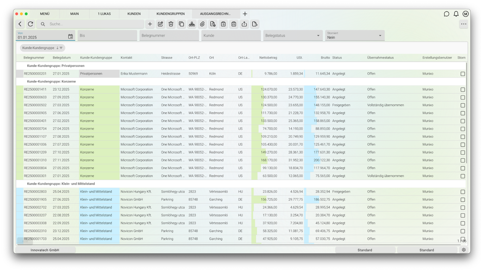This screenshot has height=271, width=481.
Task: Tick the Storno checkbox for RE2500001411
Action: tap(463, 90)
